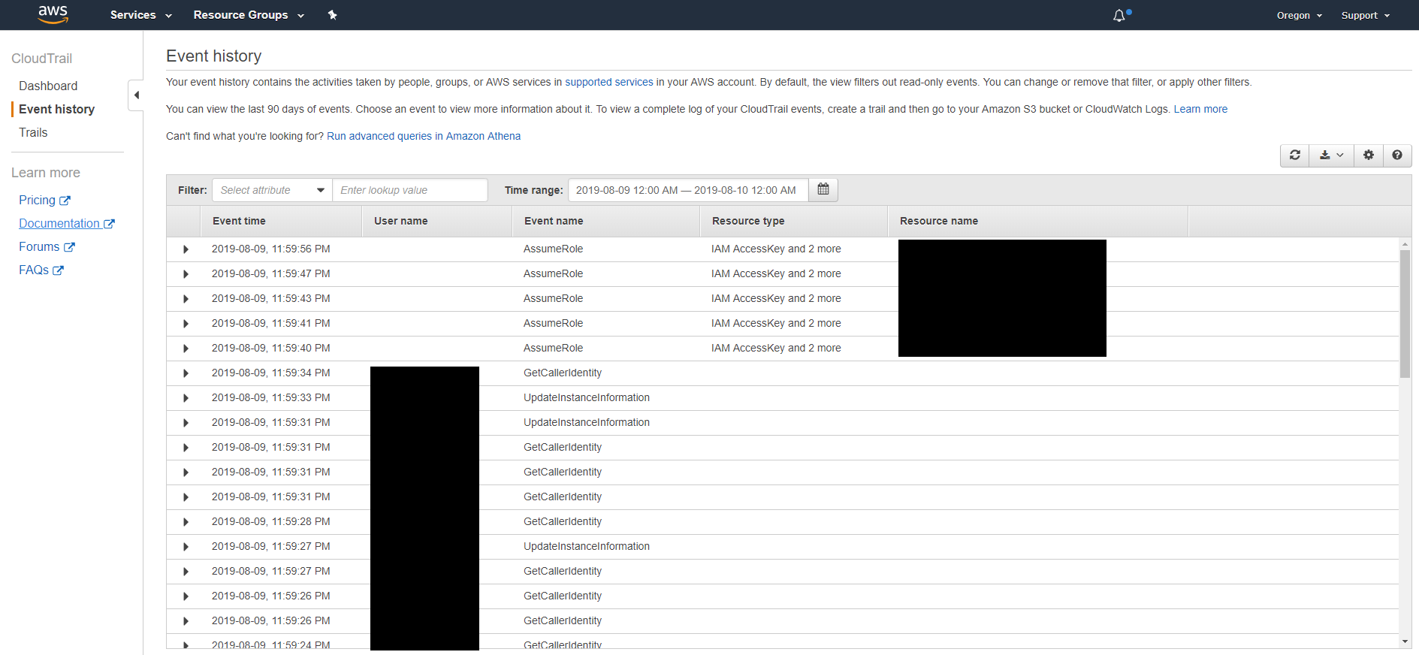Click the 11:59:27 PM UpdateInstanceInformation event name
The image size is (1419, 655).
coord(587,546)
